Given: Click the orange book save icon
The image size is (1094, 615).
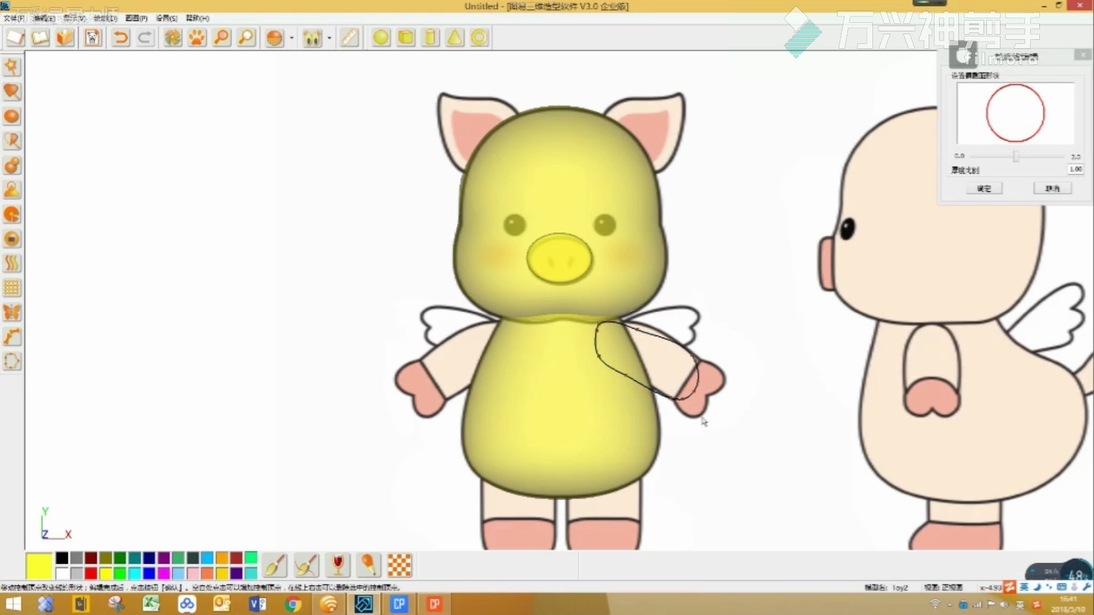Looking at the screenshot, I should [x=65, y=38].
